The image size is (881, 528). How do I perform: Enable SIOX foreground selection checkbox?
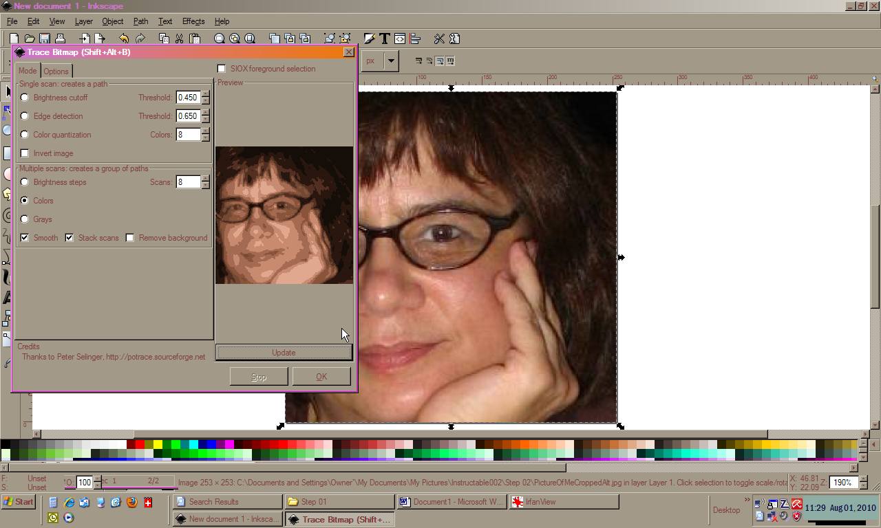click(x=222, y=69)
